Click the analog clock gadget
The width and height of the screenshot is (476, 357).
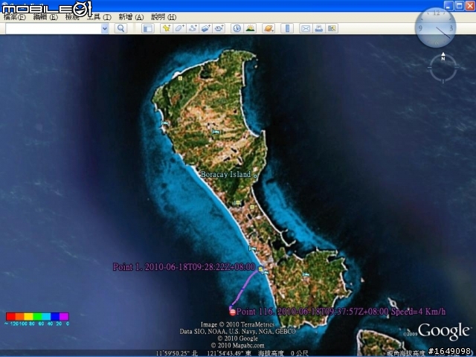pos(436,28)
